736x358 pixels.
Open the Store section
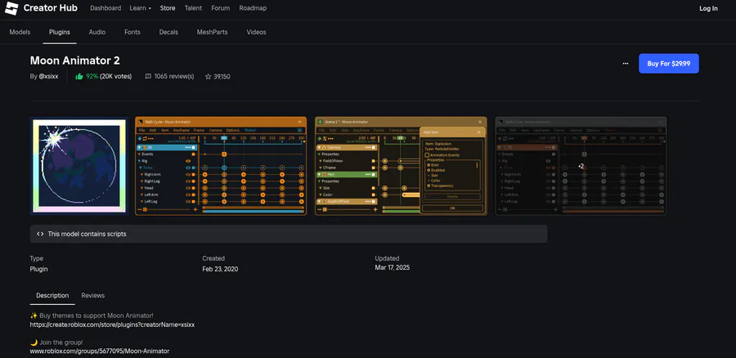(168, 8)
